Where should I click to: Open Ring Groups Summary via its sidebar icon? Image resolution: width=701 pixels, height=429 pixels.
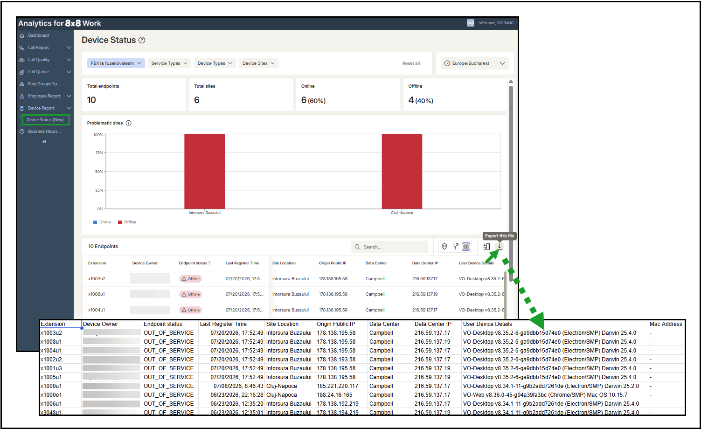tap(22, 84)
